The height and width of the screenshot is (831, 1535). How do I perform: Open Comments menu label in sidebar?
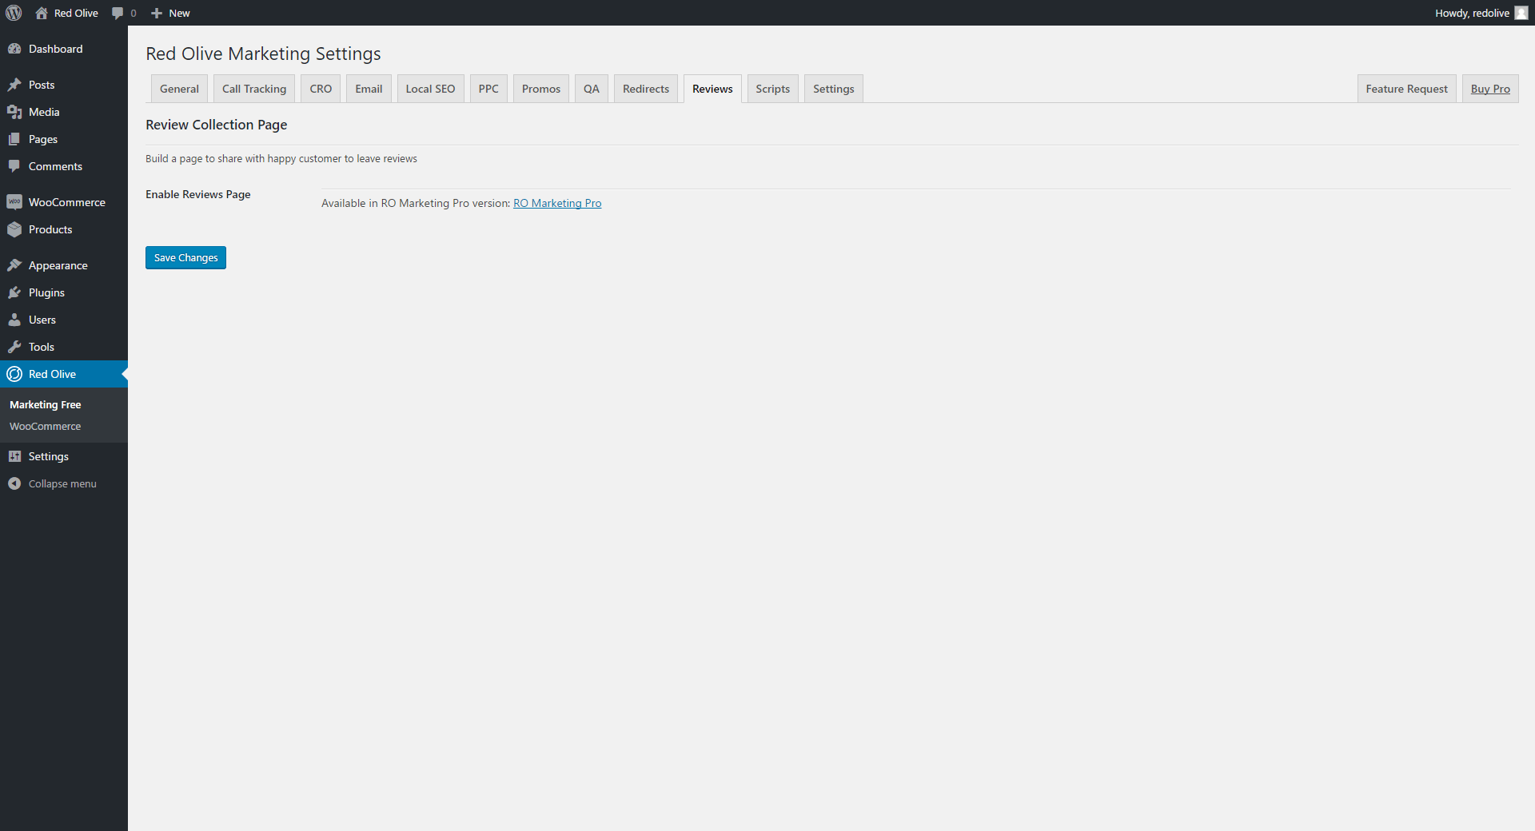click(55, 166)
